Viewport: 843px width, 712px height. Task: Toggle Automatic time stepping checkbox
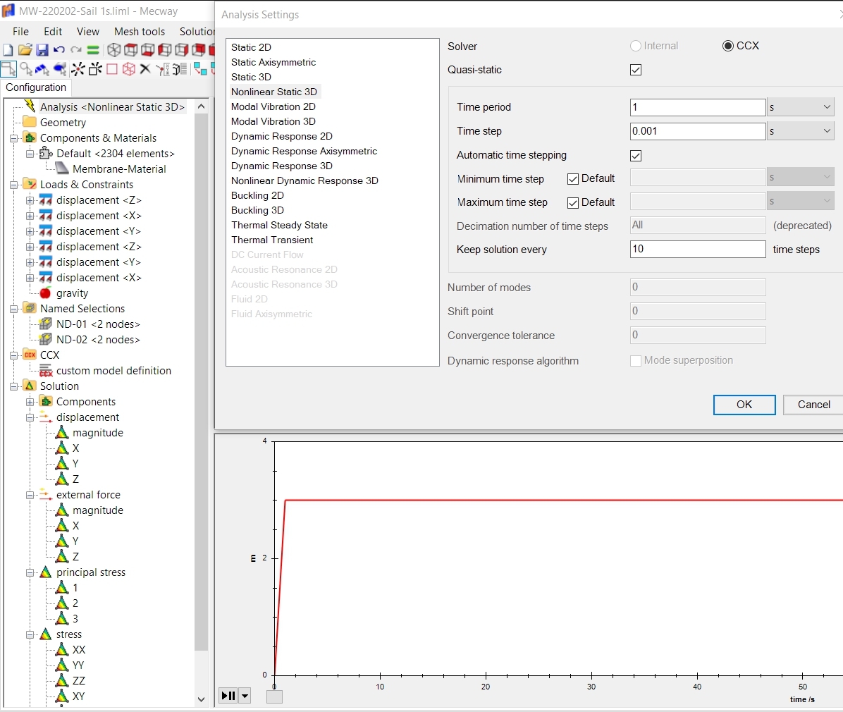(x=636, y=156)
